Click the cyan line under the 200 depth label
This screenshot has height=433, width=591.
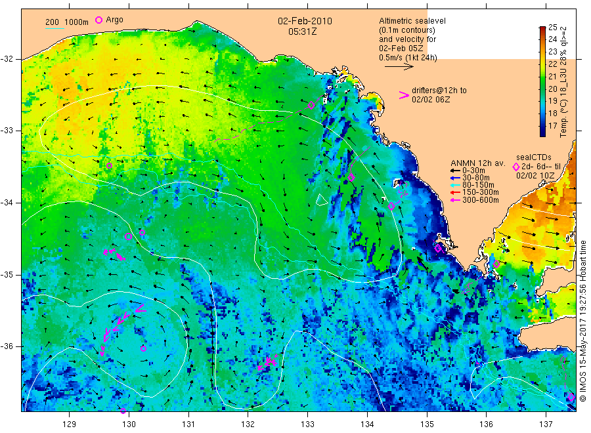pos(55,28)
